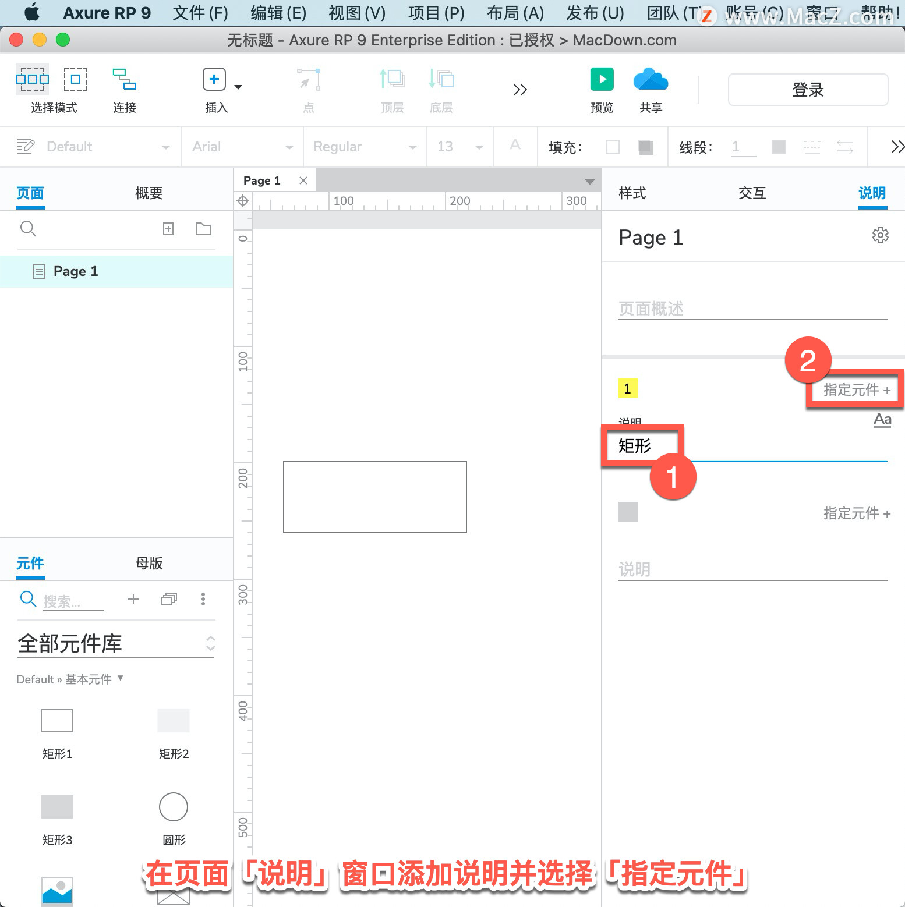Click the gray fill image swatch

click(645, 147)
